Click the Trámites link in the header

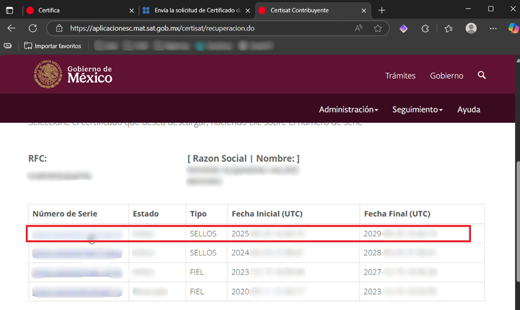tap(400, 76)
